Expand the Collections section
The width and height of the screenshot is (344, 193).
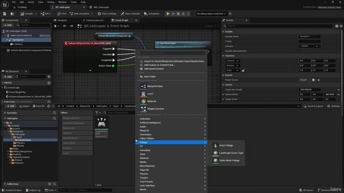tap(5, 184)
